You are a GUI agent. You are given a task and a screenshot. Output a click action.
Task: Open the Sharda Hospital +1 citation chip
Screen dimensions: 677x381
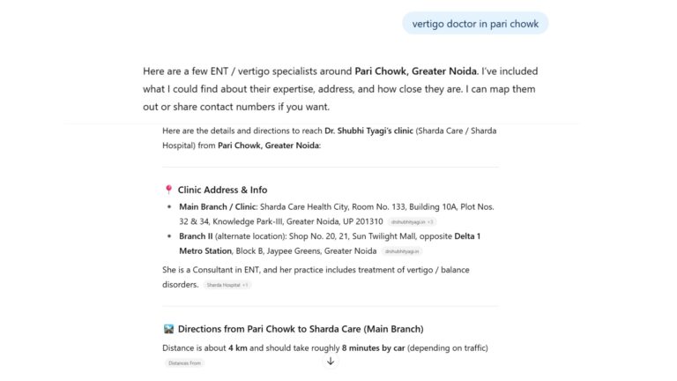[x=227, y=285]
